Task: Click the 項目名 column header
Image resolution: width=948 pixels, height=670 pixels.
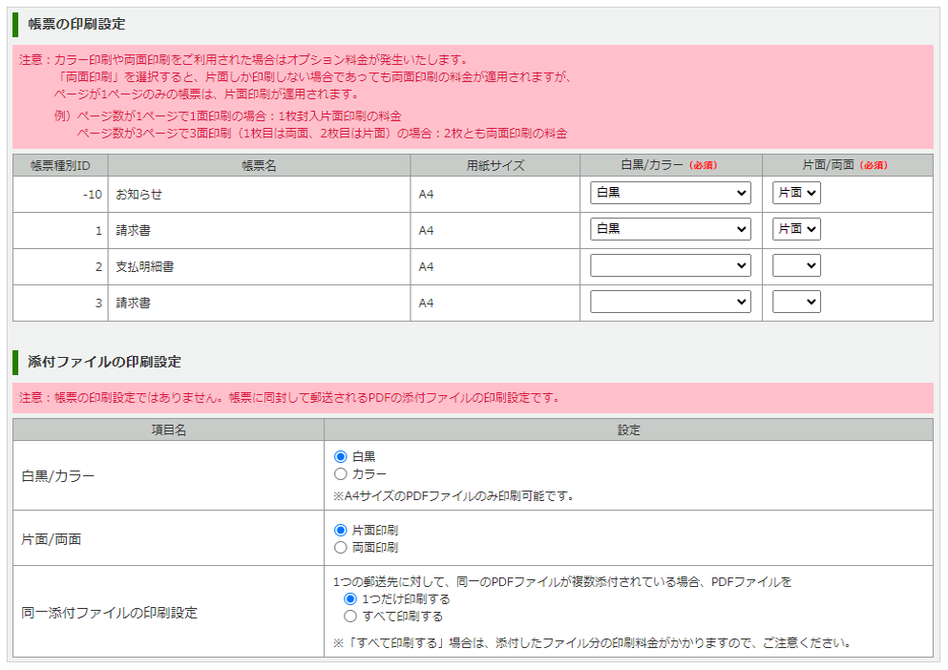Action: tap(168, 429)
